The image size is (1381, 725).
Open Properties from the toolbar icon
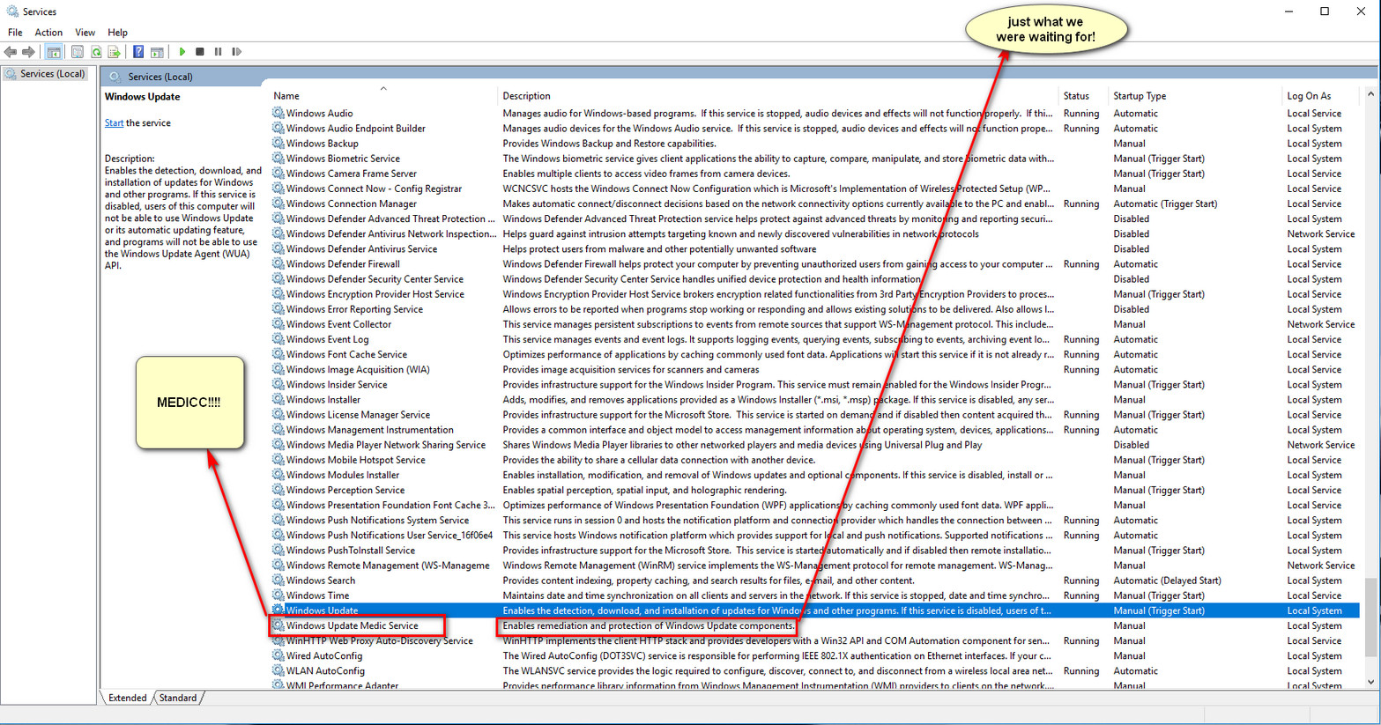(78, 52)
